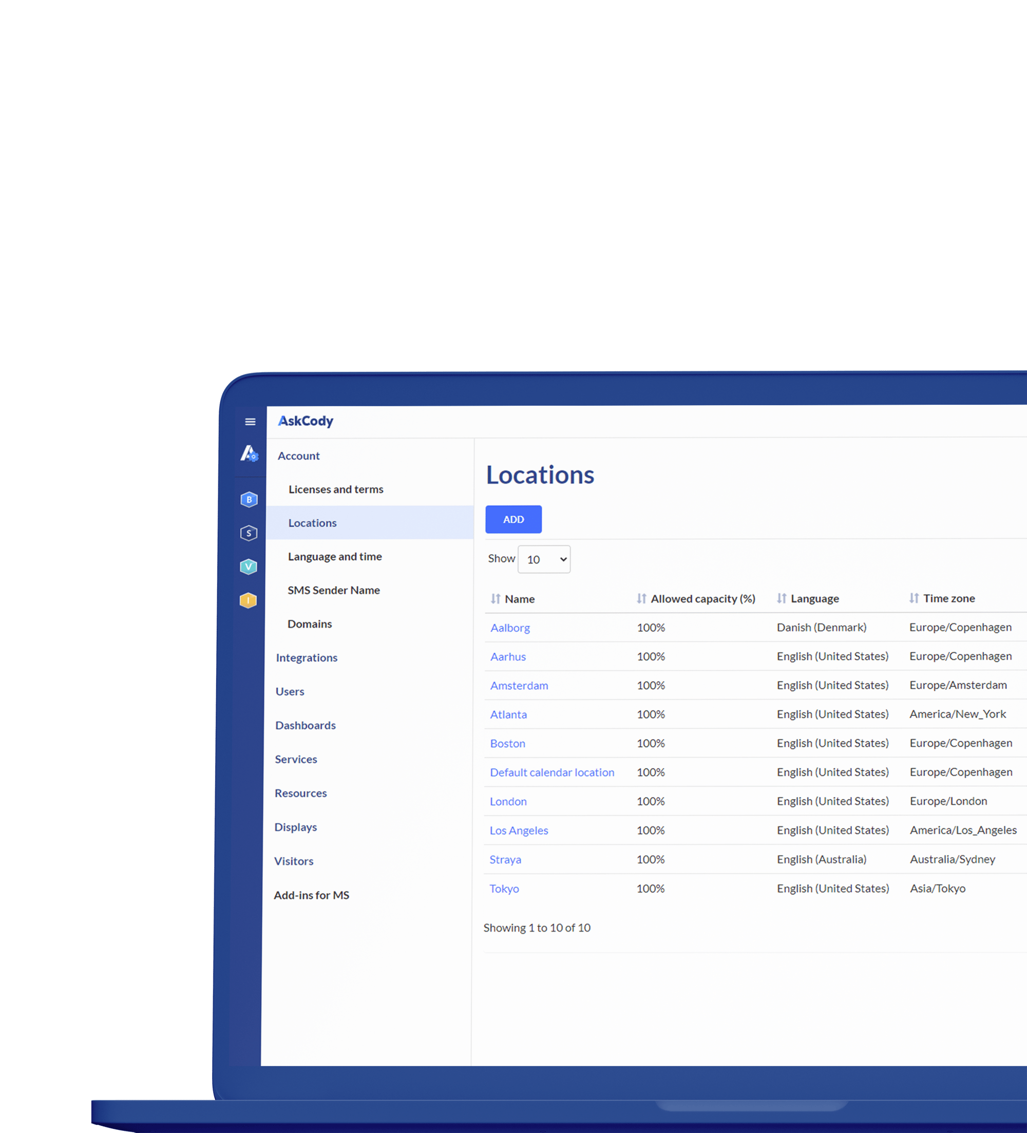
Task: Click English (Australia) in Straya row
Action: tap(822, 859)
